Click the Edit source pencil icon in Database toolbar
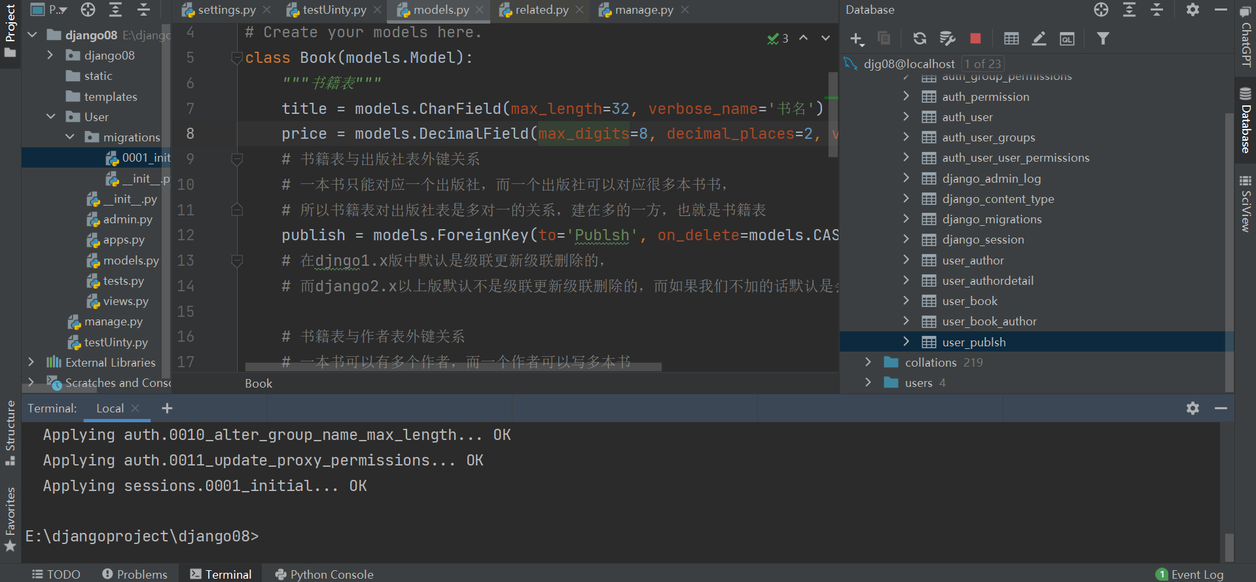This screenshot has height=582, width=1256. tap(1039, 39)
